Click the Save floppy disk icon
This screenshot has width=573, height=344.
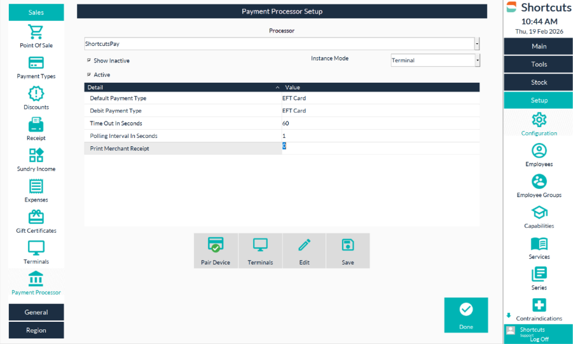pyautogui.click(x=347, y=246)
